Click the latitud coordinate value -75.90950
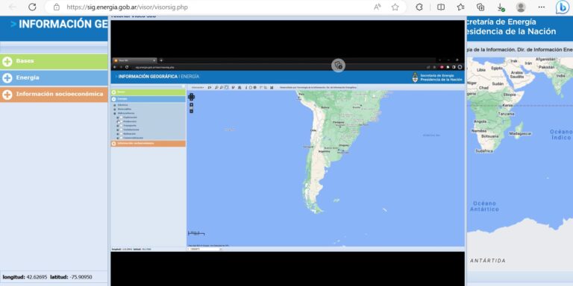The image size is (573, 286). pyautogui.click(x=80, y=277)
